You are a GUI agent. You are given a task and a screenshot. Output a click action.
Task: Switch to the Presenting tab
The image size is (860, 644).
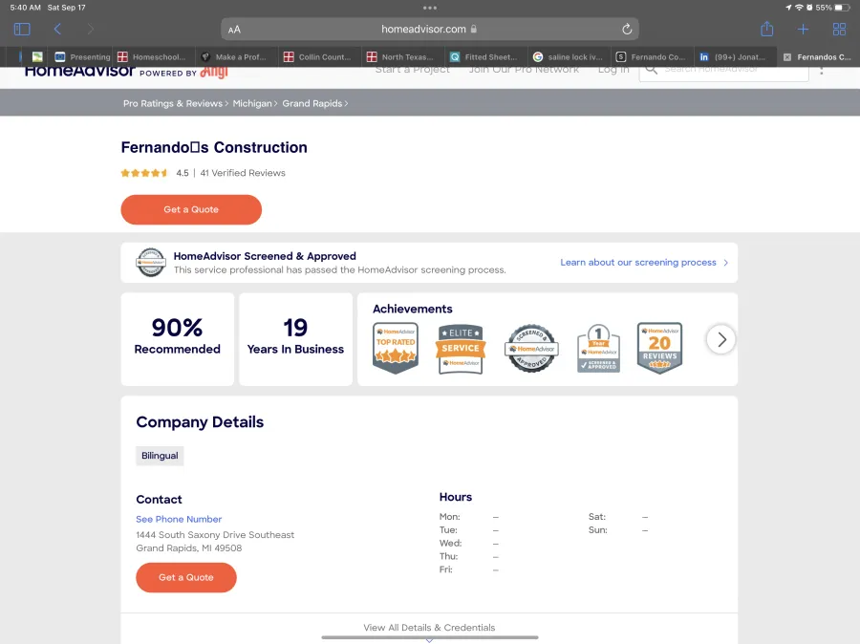pyautogui.click(x=83, y=57)
